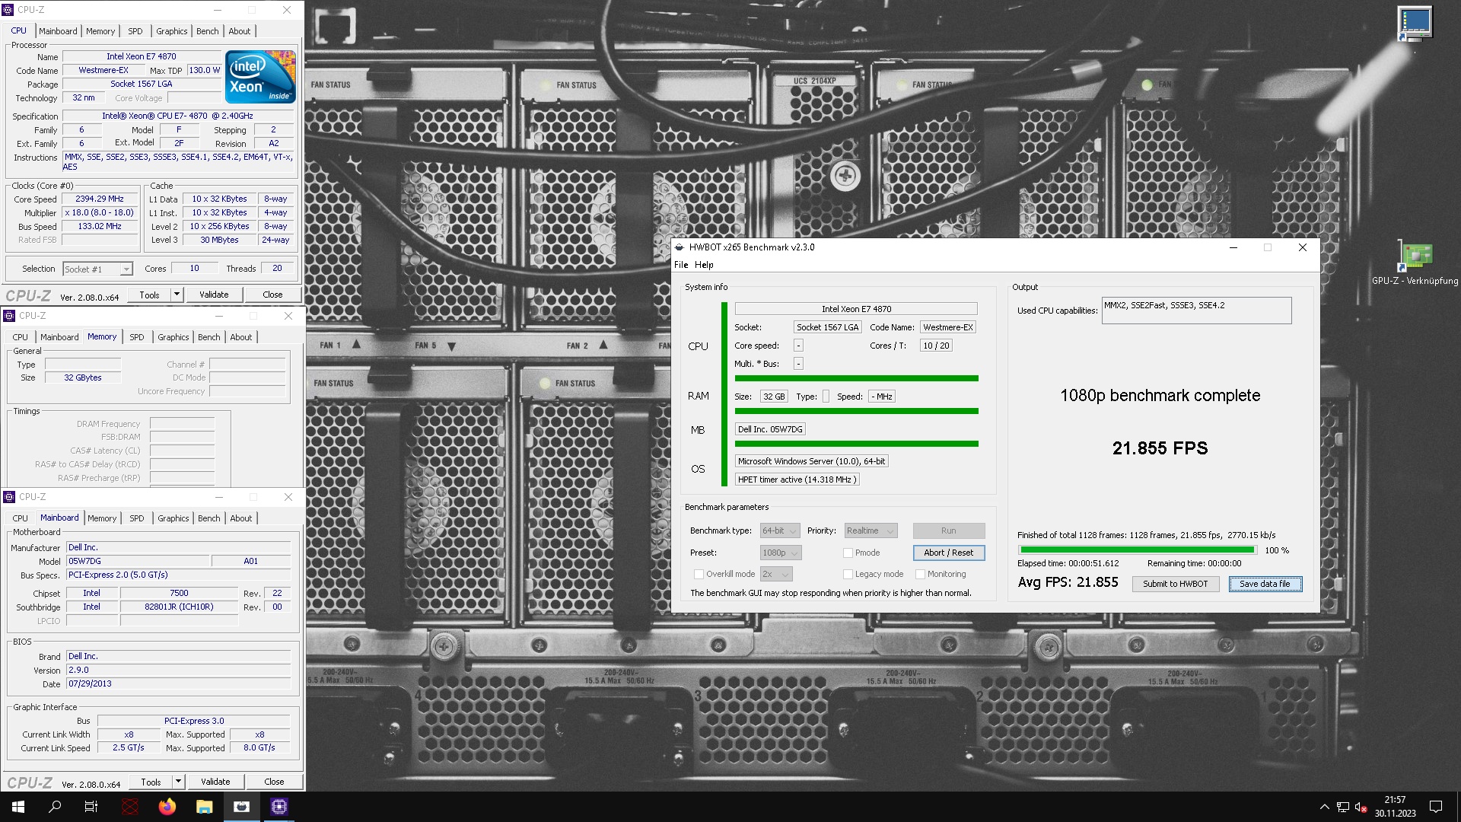Open Task View on the taskbar
This screenshot has height=822, width=1461.
pos(91,807)
